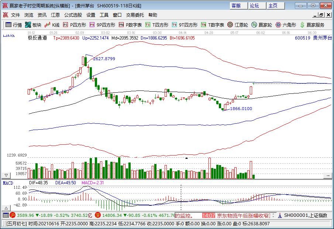This screenshot has width=334, height=229.
Task: Click the 客服 customer service button
Action: click(x=238, y=6)
